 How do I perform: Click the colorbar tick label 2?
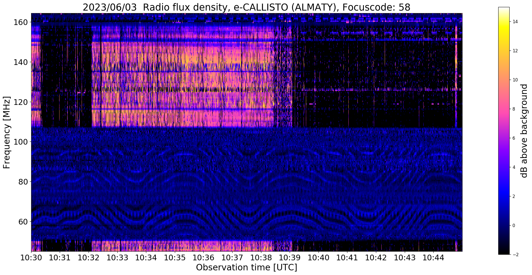pos(514,196)
